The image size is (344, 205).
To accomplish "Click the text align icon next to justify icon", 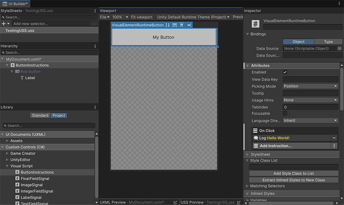I will [189, 25].
